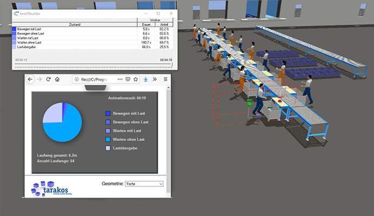Reload the page with the refresh icon
Screen dimensions: 374x216
tap(49, 79)
